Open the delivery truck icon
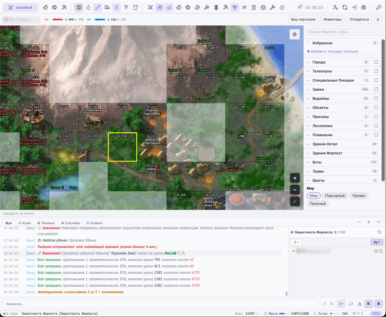 coord(107,8)
